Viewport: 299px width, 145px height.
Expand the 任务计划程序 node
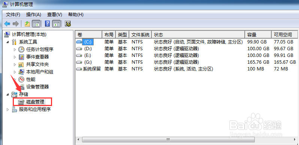coord(15,49)
